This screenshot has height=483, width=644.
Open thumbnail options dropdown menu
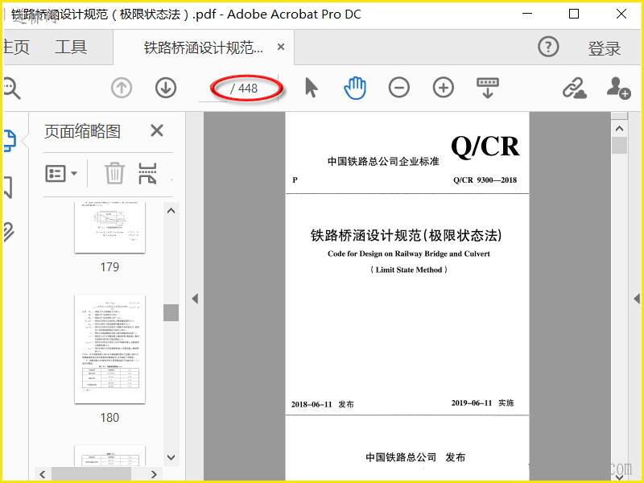tap(61, 173)
